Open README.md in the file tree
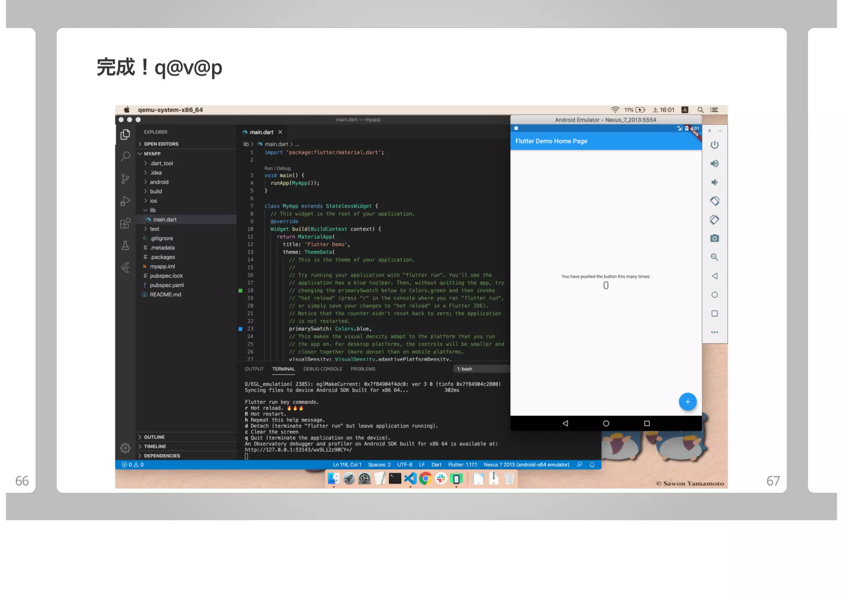This screenshot has width=843, height=597. (186, 295)
